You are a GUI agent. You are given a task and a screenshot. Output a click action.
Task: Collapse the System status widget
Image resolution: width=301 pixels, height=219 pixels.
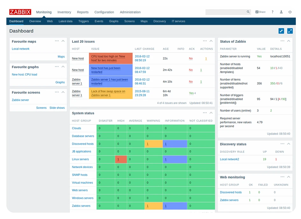pyautogui.click(x=211, y=113)
